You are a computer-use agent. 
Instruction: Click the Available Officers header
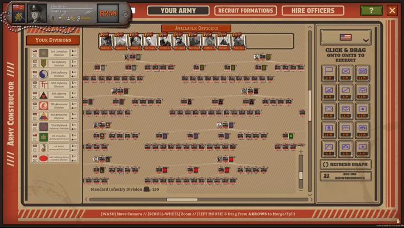[196, 28]
